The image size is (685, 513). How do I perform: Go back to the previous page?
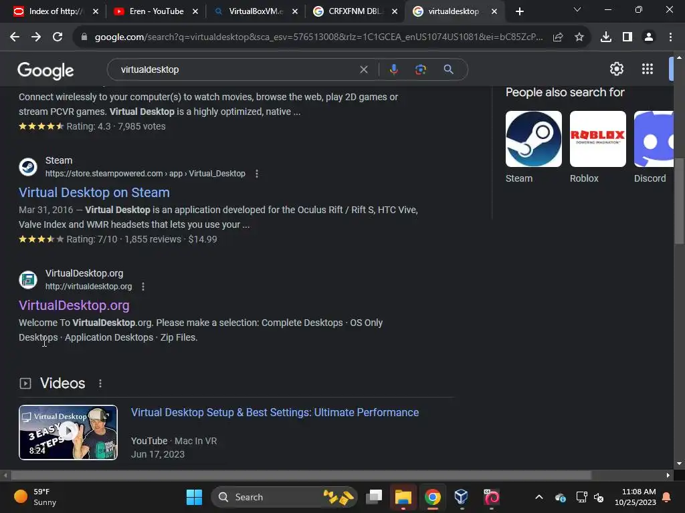(15, 37)
